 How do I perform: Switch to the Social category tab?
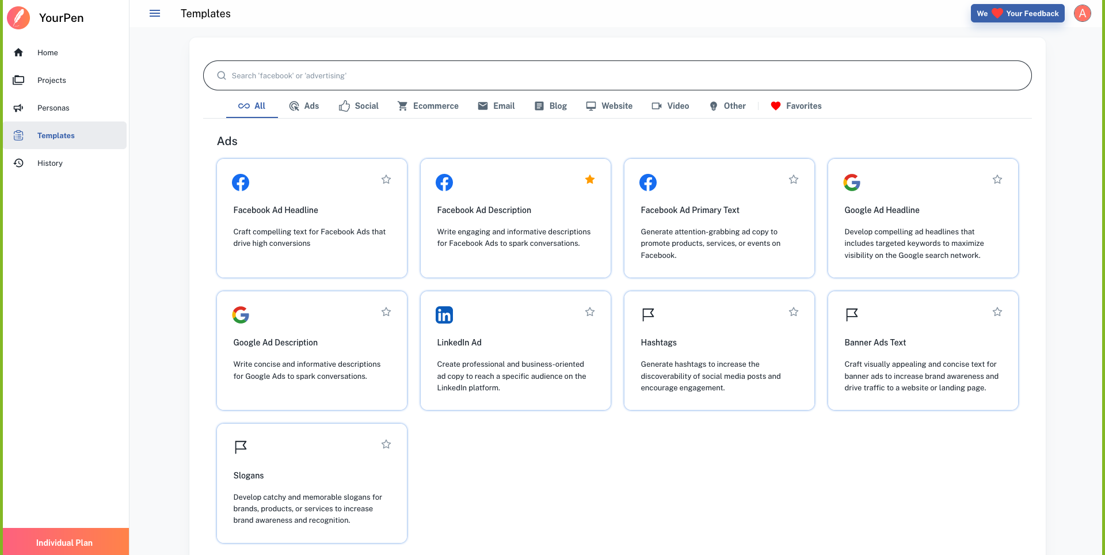coord(359,106)
